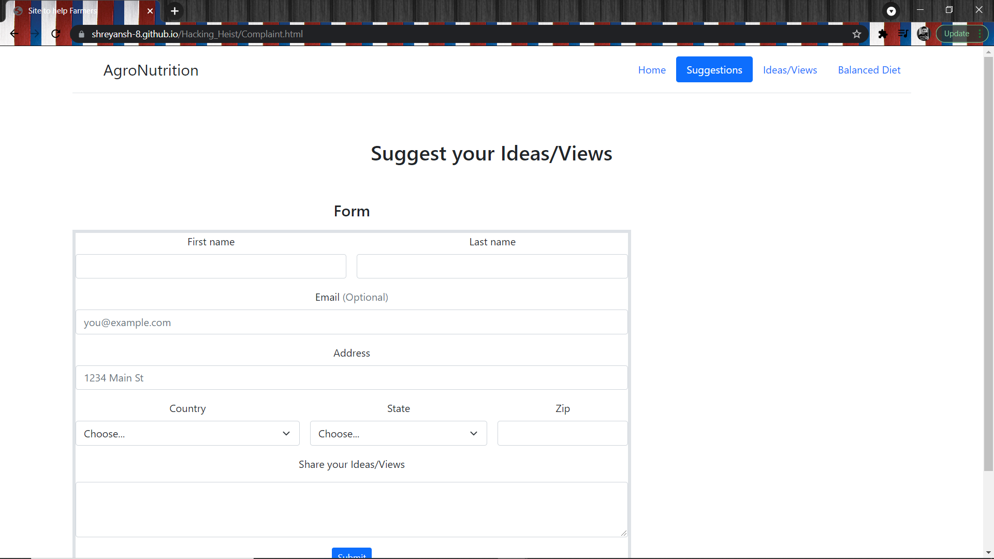This screenshot has height=559, width=994.
Task: Click the Suggestions button
Action: click(x=714, y=70)
